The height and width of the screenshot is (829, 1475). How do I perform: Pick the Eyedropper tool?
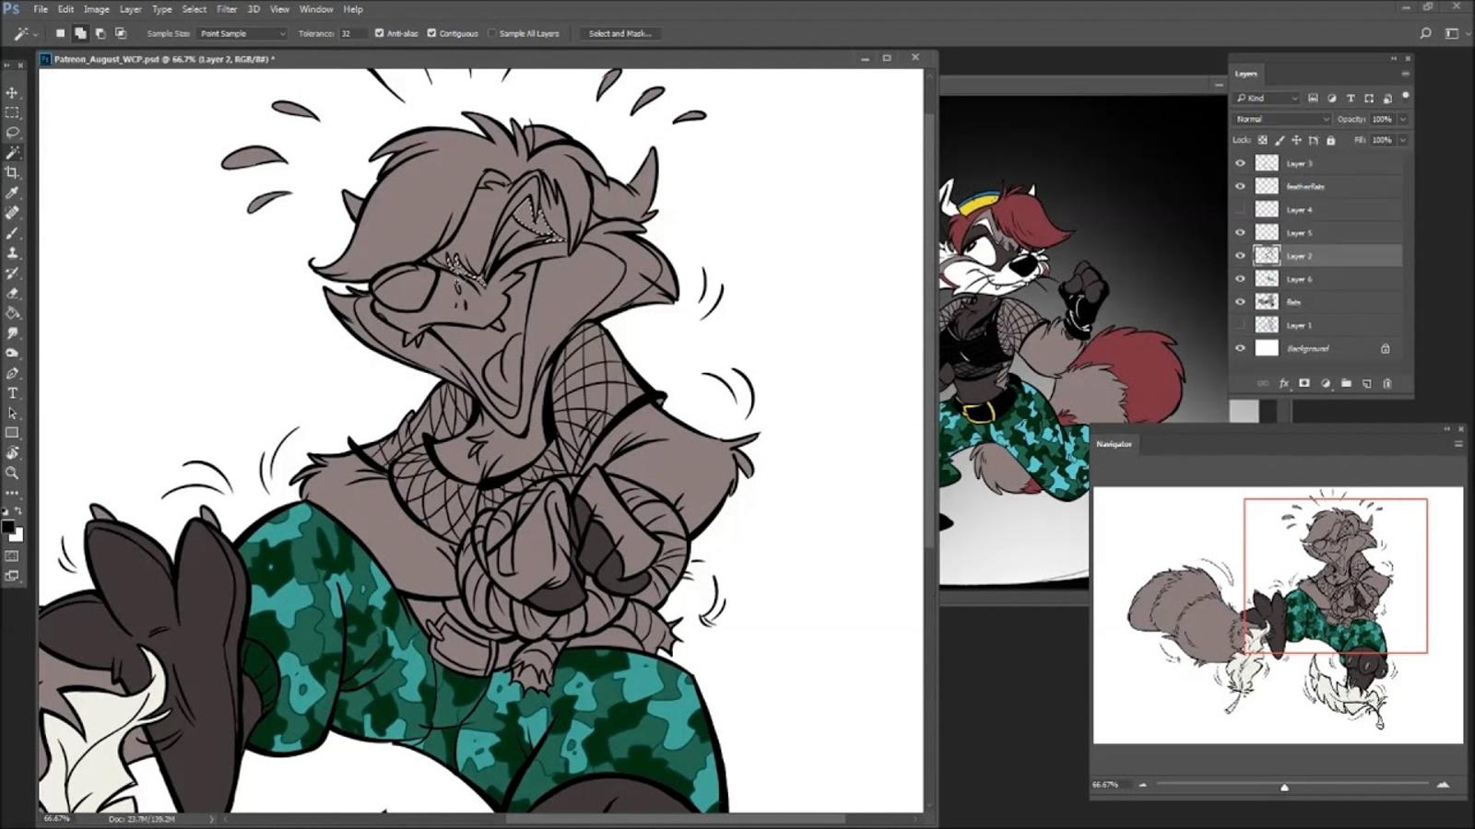12,193
